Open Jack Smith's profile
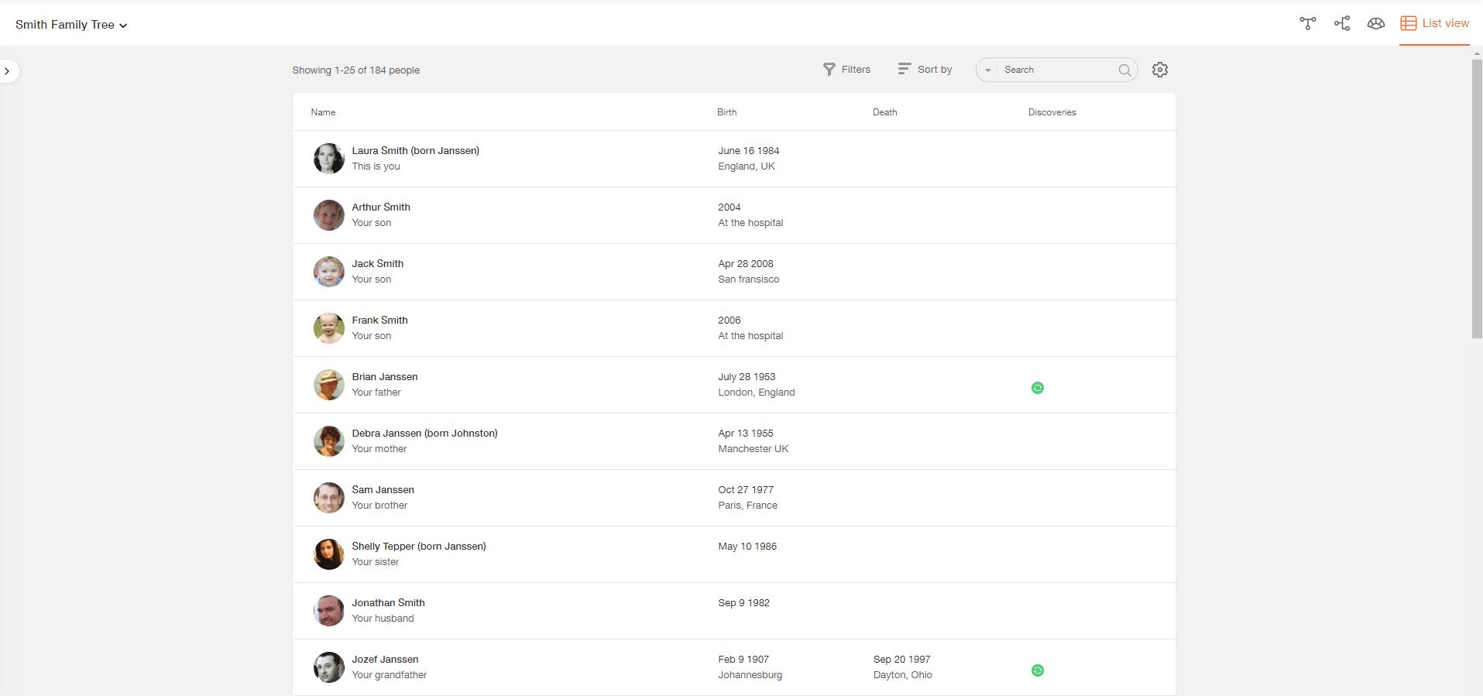 pyautogui.click(x=377, y=264)
